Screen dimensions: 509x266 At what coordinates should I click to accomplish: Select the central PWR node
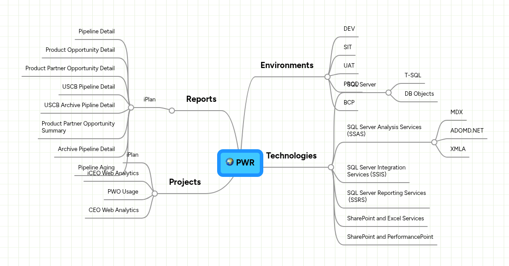[x=240, y=163]
